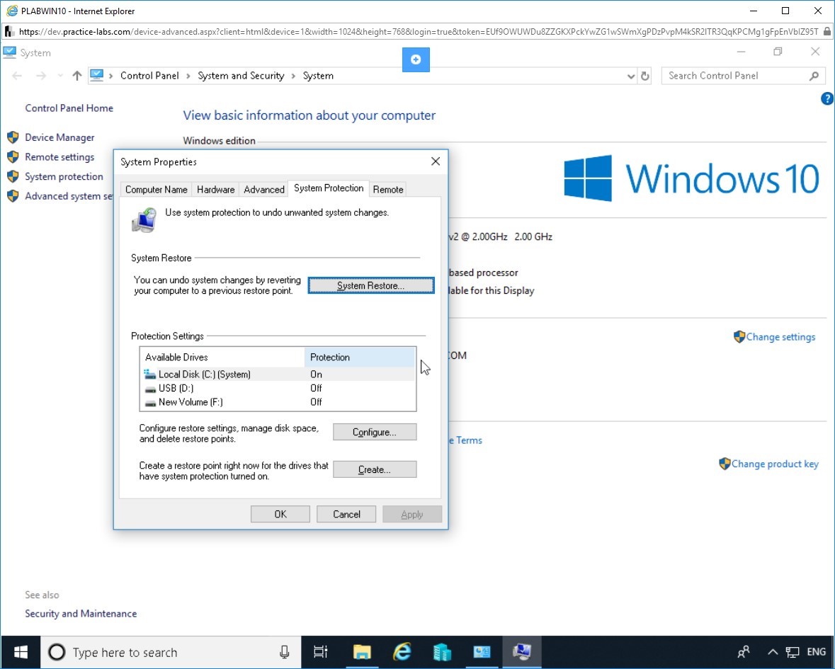Click the network icon in system tray
Viewport: 835px width, 669px height.
793,652
